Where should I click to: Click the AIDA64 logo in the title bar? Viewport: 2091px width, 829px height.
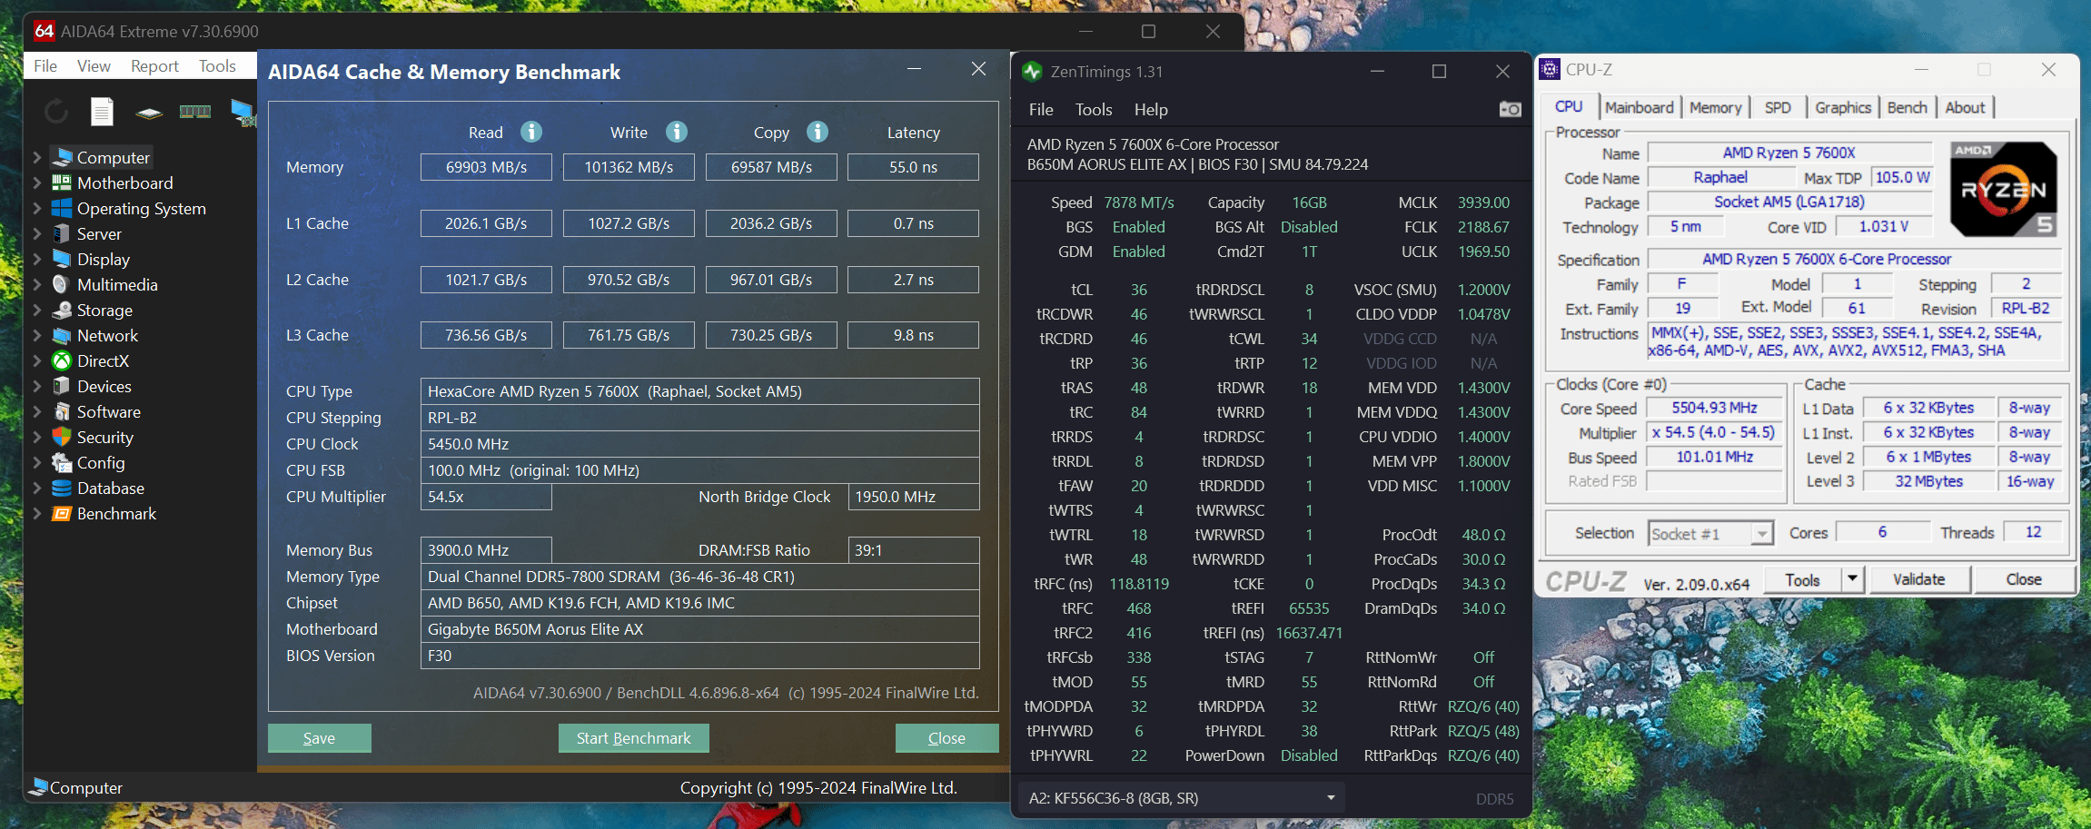pos(45,31)
